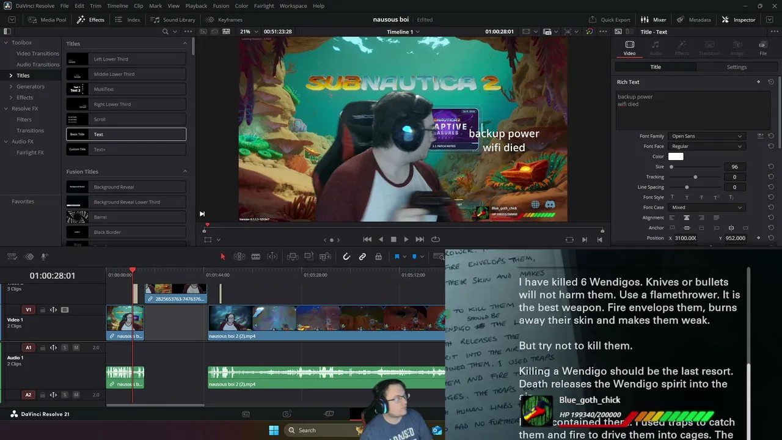Click the Replace Clip icon
The height and width of the screenshot is (440, 782).
click(324, 257)
